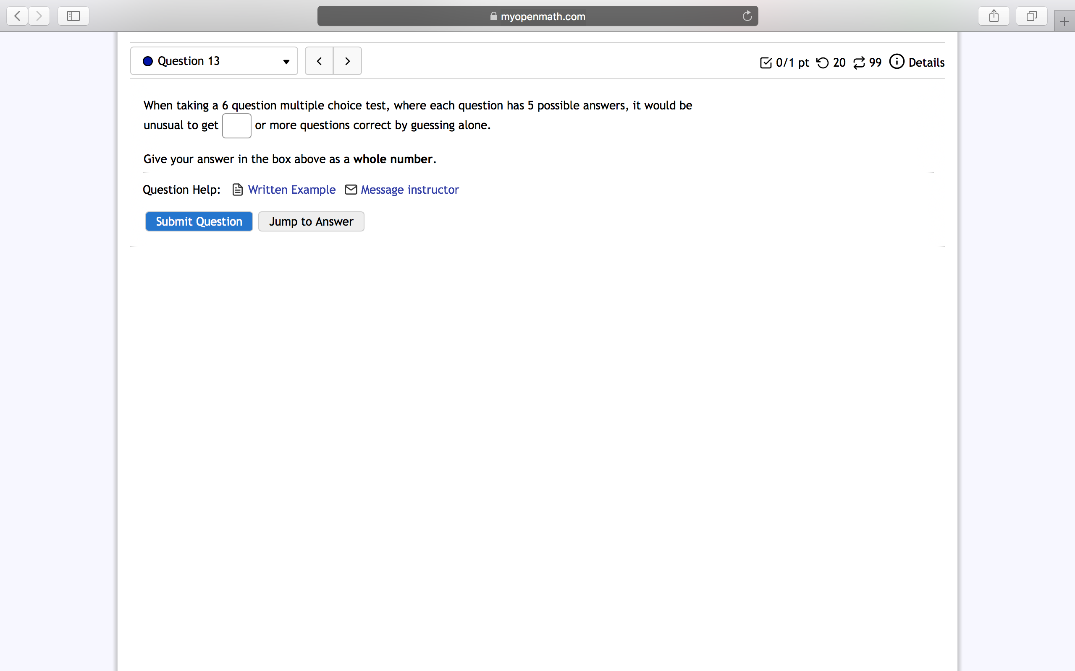This screenshot has height=671, width=1075.
Task: Click the Details info icon
Action: tap(897, 62)
